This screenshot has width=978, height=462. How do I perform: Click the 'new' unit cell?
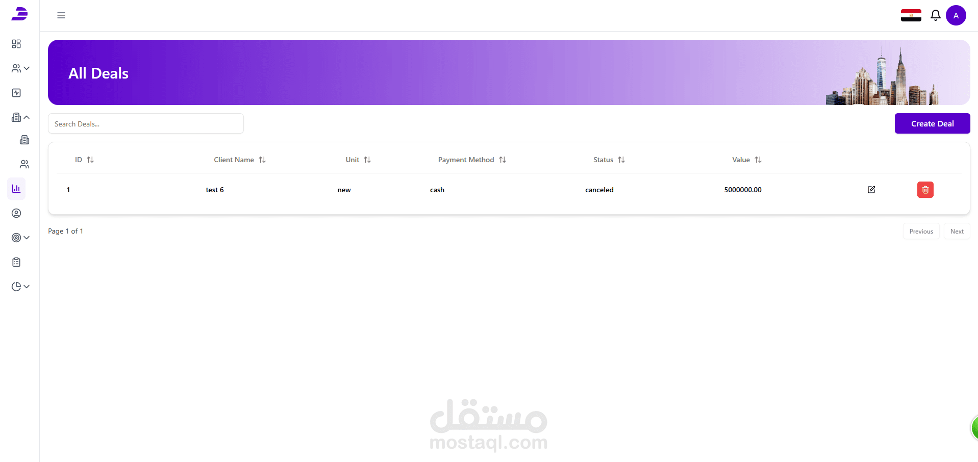344,190
